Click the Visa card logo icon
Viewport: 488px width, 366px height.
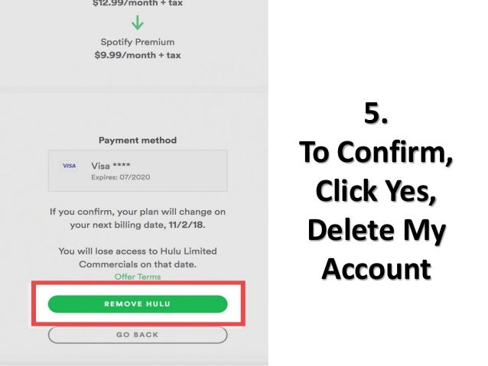[x=69, y=166]
